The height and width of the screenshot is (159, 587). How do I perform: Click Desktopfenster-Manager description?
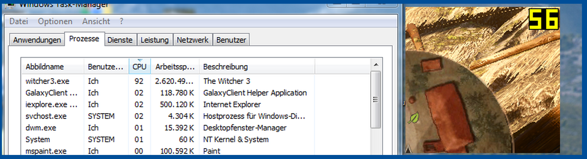tap(245, 128)
